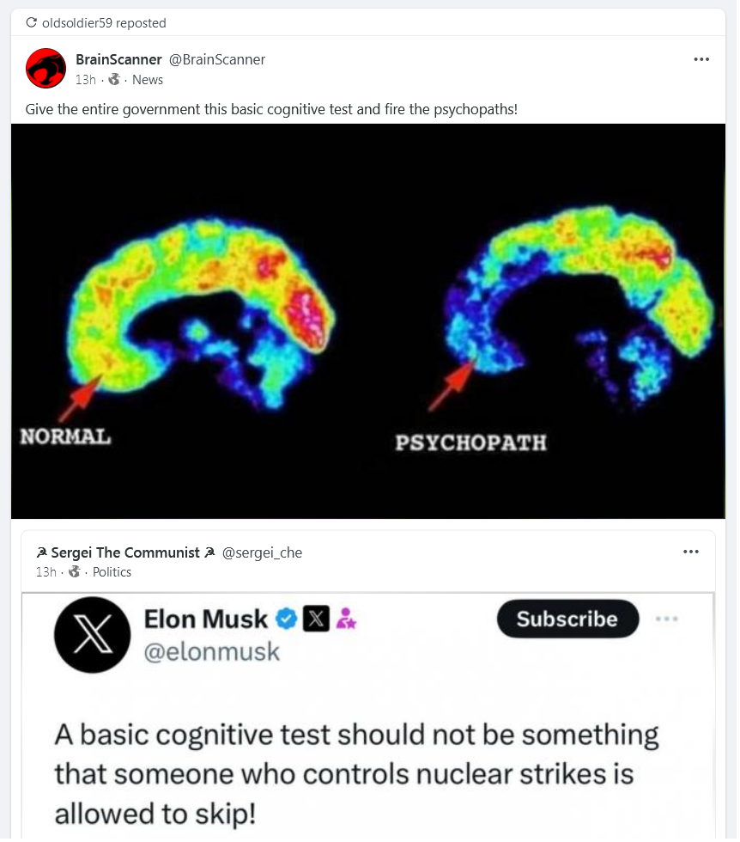Click the purple person-star icon
The width and height of the screenshot is (740, 842).
tap(346, 619)
